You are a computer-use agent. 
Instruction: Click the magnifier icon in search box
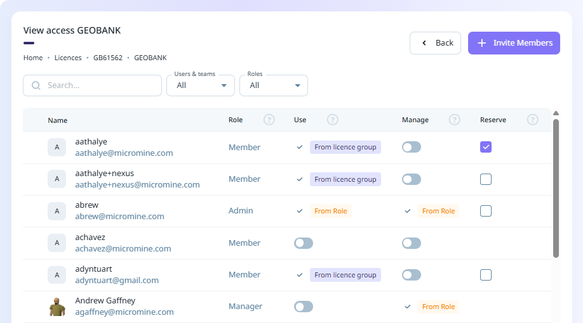(x=36, y=85)
